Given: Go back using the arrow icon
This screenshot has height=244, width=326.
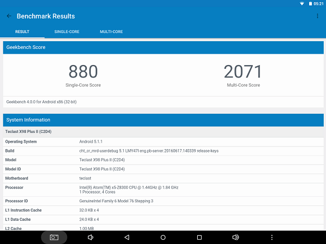Looking at the screenshot, I should tap(9, 16).
